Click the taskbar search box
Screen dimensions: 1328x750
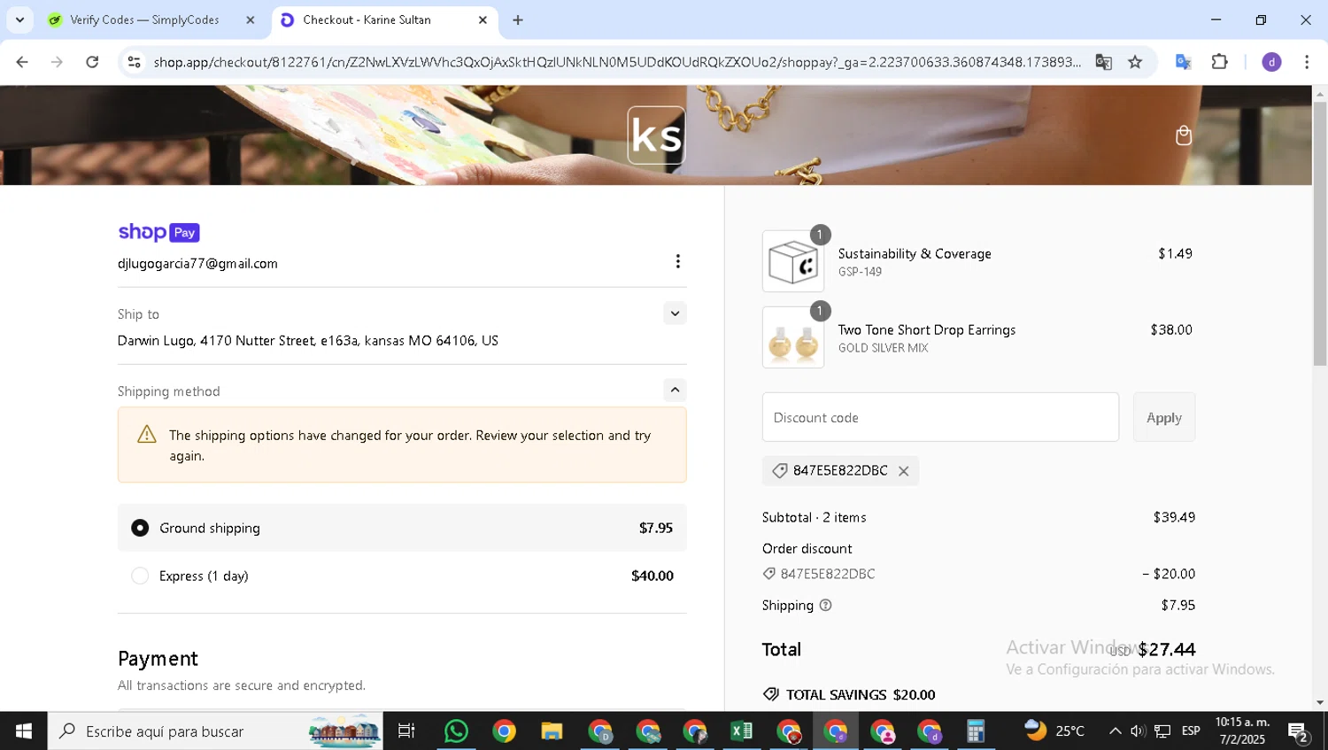pyautogui.click(x=216, y=731)
